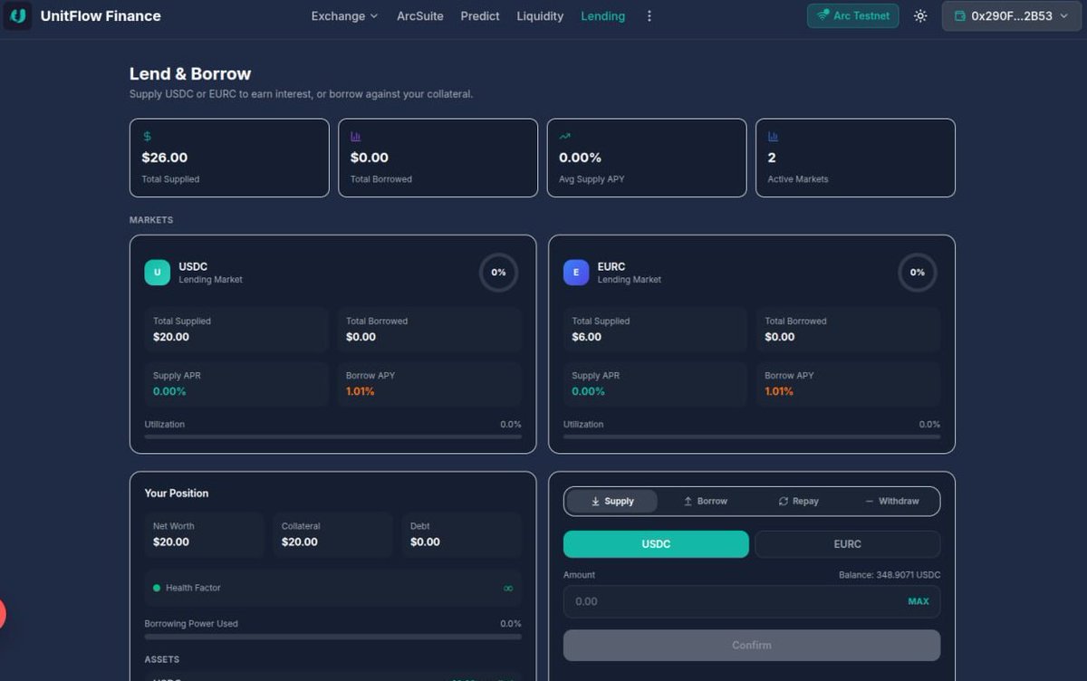Click the Net Worth $20.00 box
Screen dimensions: 1087x681
click(x=204, y=535)
